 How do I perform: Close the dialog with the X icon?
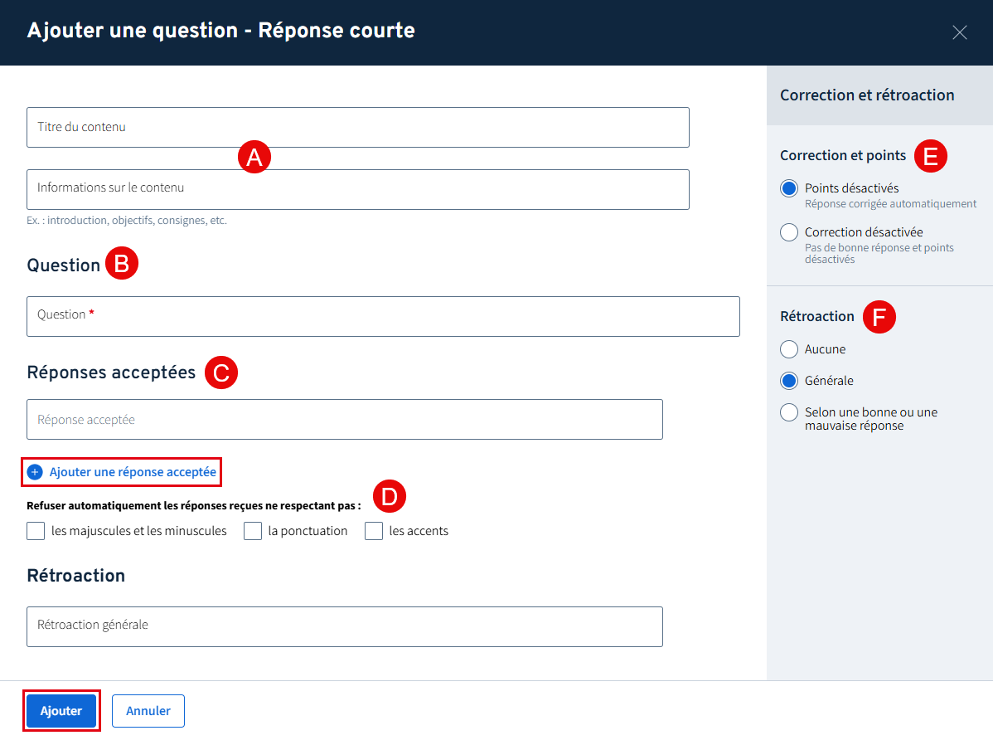(959, 32)
